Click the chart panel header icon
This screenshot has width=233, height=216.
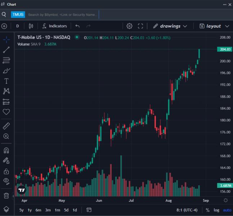pos(3,4)
